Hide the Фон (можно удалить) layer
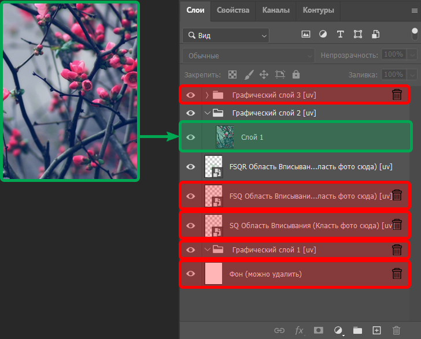 point(191,273)
